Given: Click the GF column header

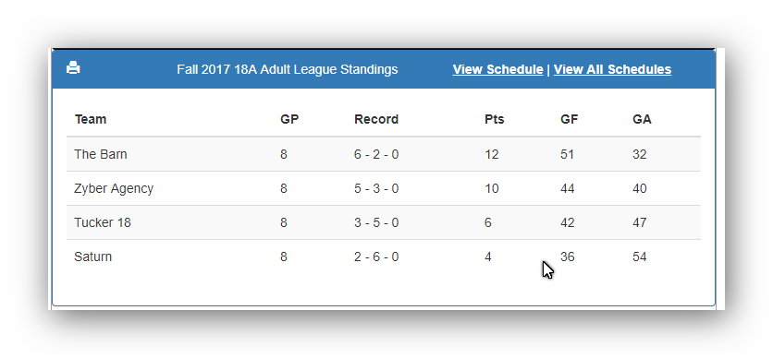Looking at the screenshot, I should (569, 120).
